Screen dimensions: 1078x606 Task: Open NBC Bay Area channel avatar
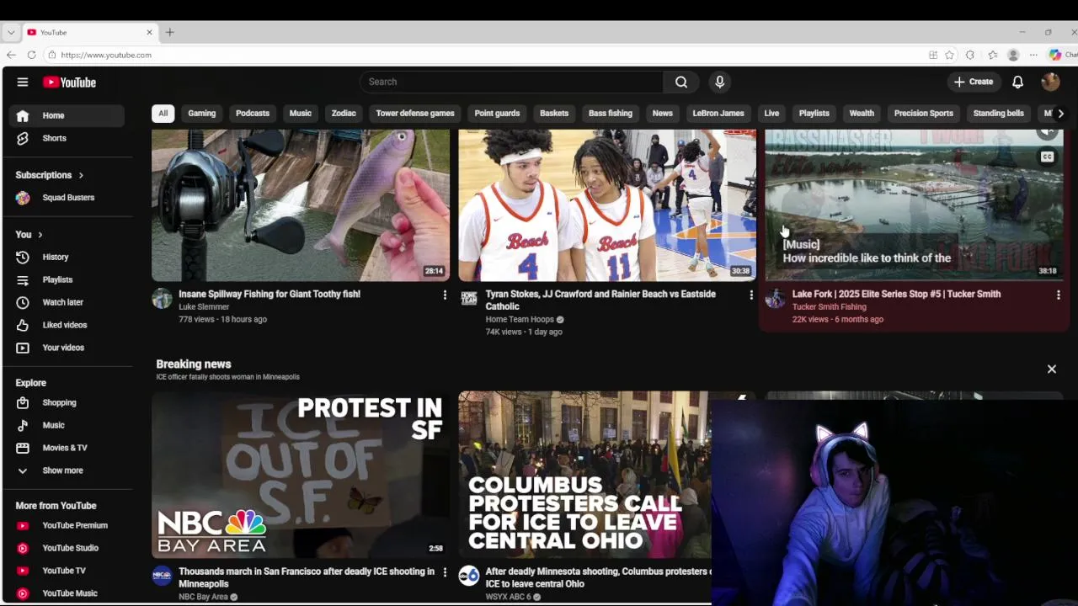click(162, 576)
